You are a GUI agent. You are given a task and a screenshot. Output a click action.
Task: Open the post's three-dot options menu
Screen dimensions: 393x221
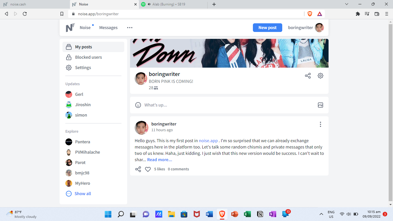(x=320, y=124)
